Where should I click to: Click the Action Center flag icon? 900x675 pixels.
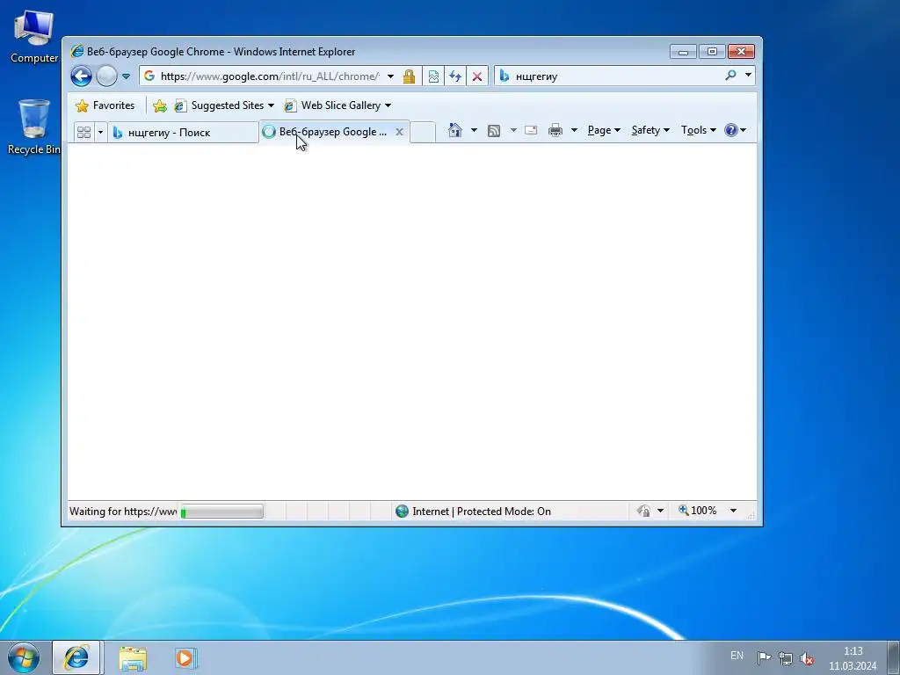click(x=764, y=657)
